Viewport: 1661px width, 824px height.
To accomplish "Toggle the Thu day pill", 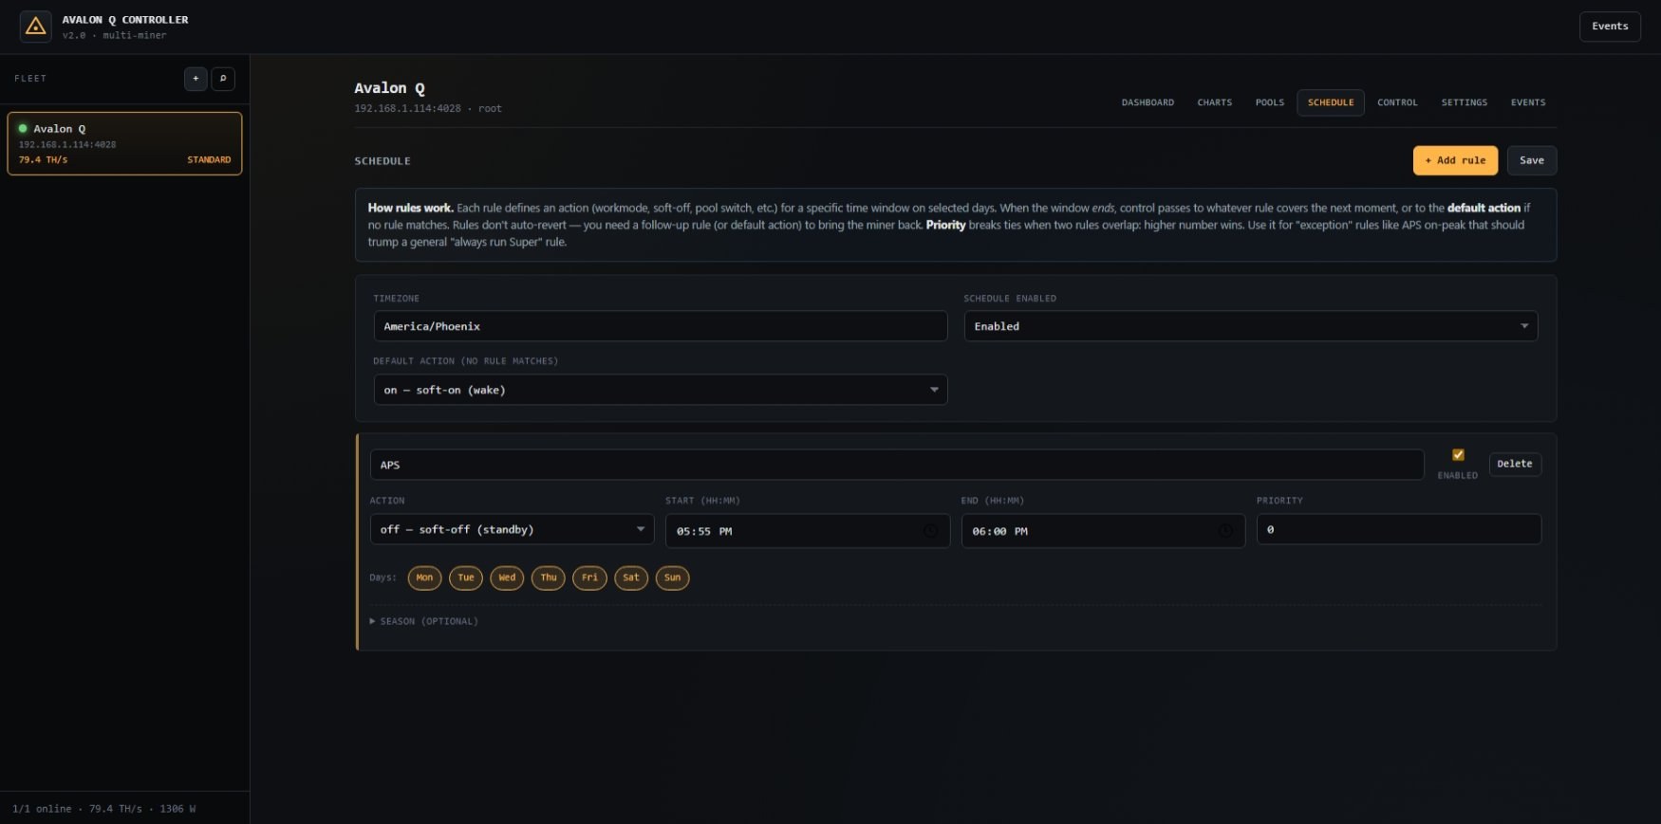I will 549,577.
